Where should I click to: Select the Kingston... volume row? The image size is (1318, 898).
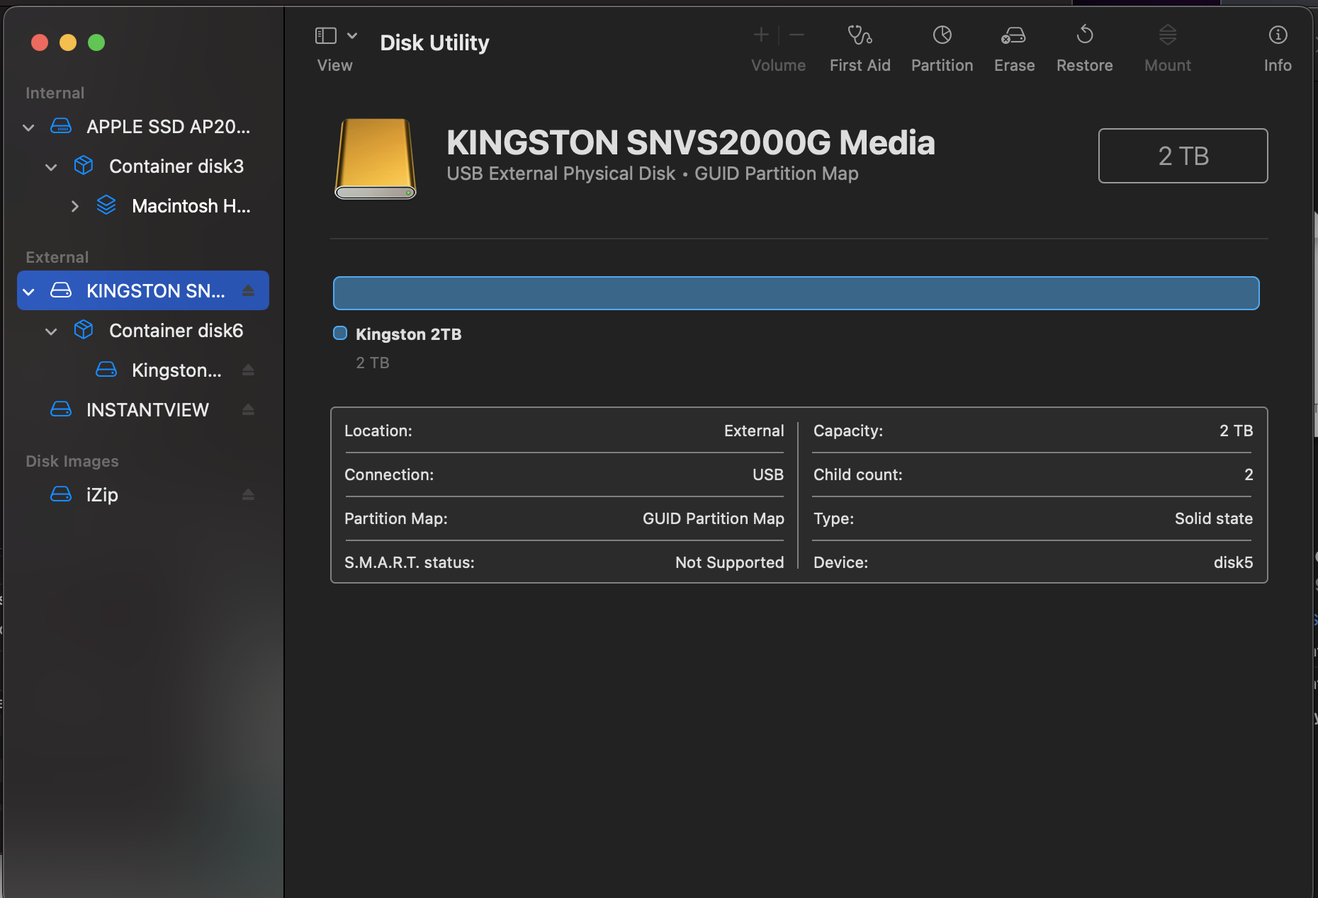tap(143, 370)
